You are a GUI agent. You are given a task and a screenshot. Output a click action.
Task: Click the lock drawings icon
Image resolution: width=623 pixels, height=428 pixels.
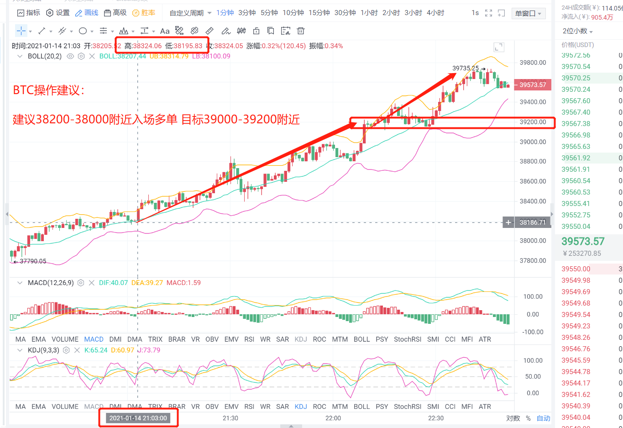point(256,31)
